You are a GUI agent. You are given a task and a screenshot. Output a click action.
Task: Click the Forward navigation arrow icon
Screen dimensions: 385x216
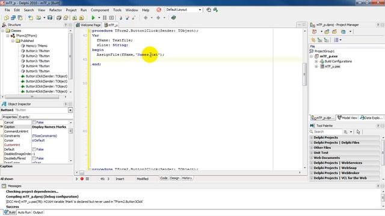tap(158, 17)
